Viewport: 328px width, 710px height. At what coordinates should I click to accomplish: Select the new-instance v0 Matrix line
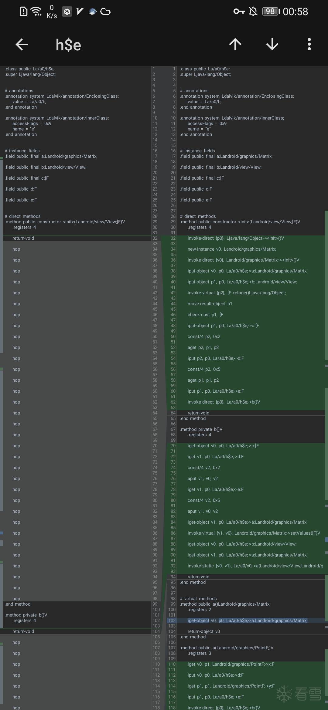[232, 249]
